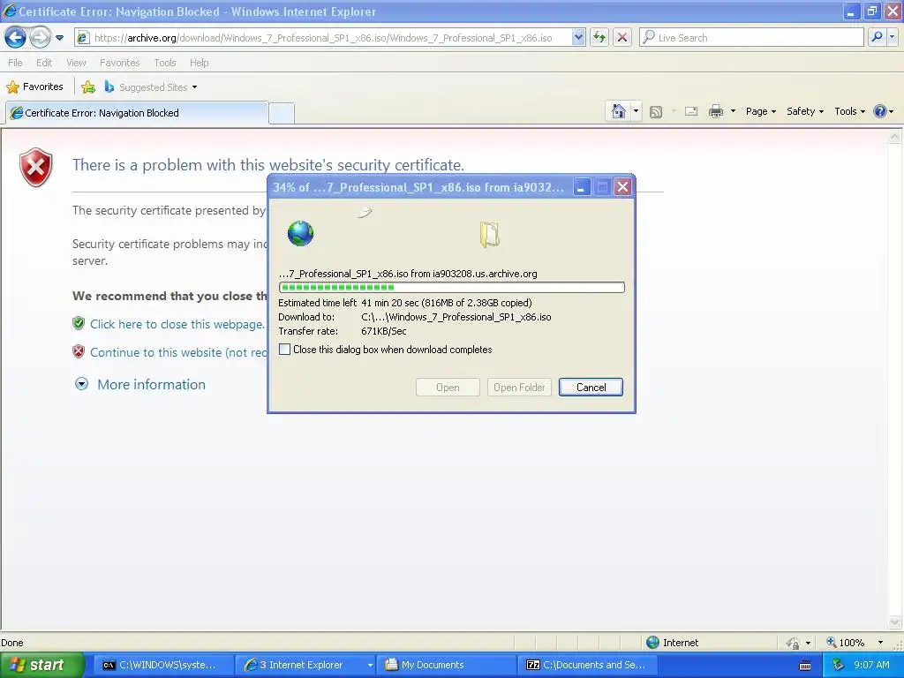The width and height of the screenshot is (904, 678).
Task: Click the Forward navigation arrow
Action: click(40, 38)
